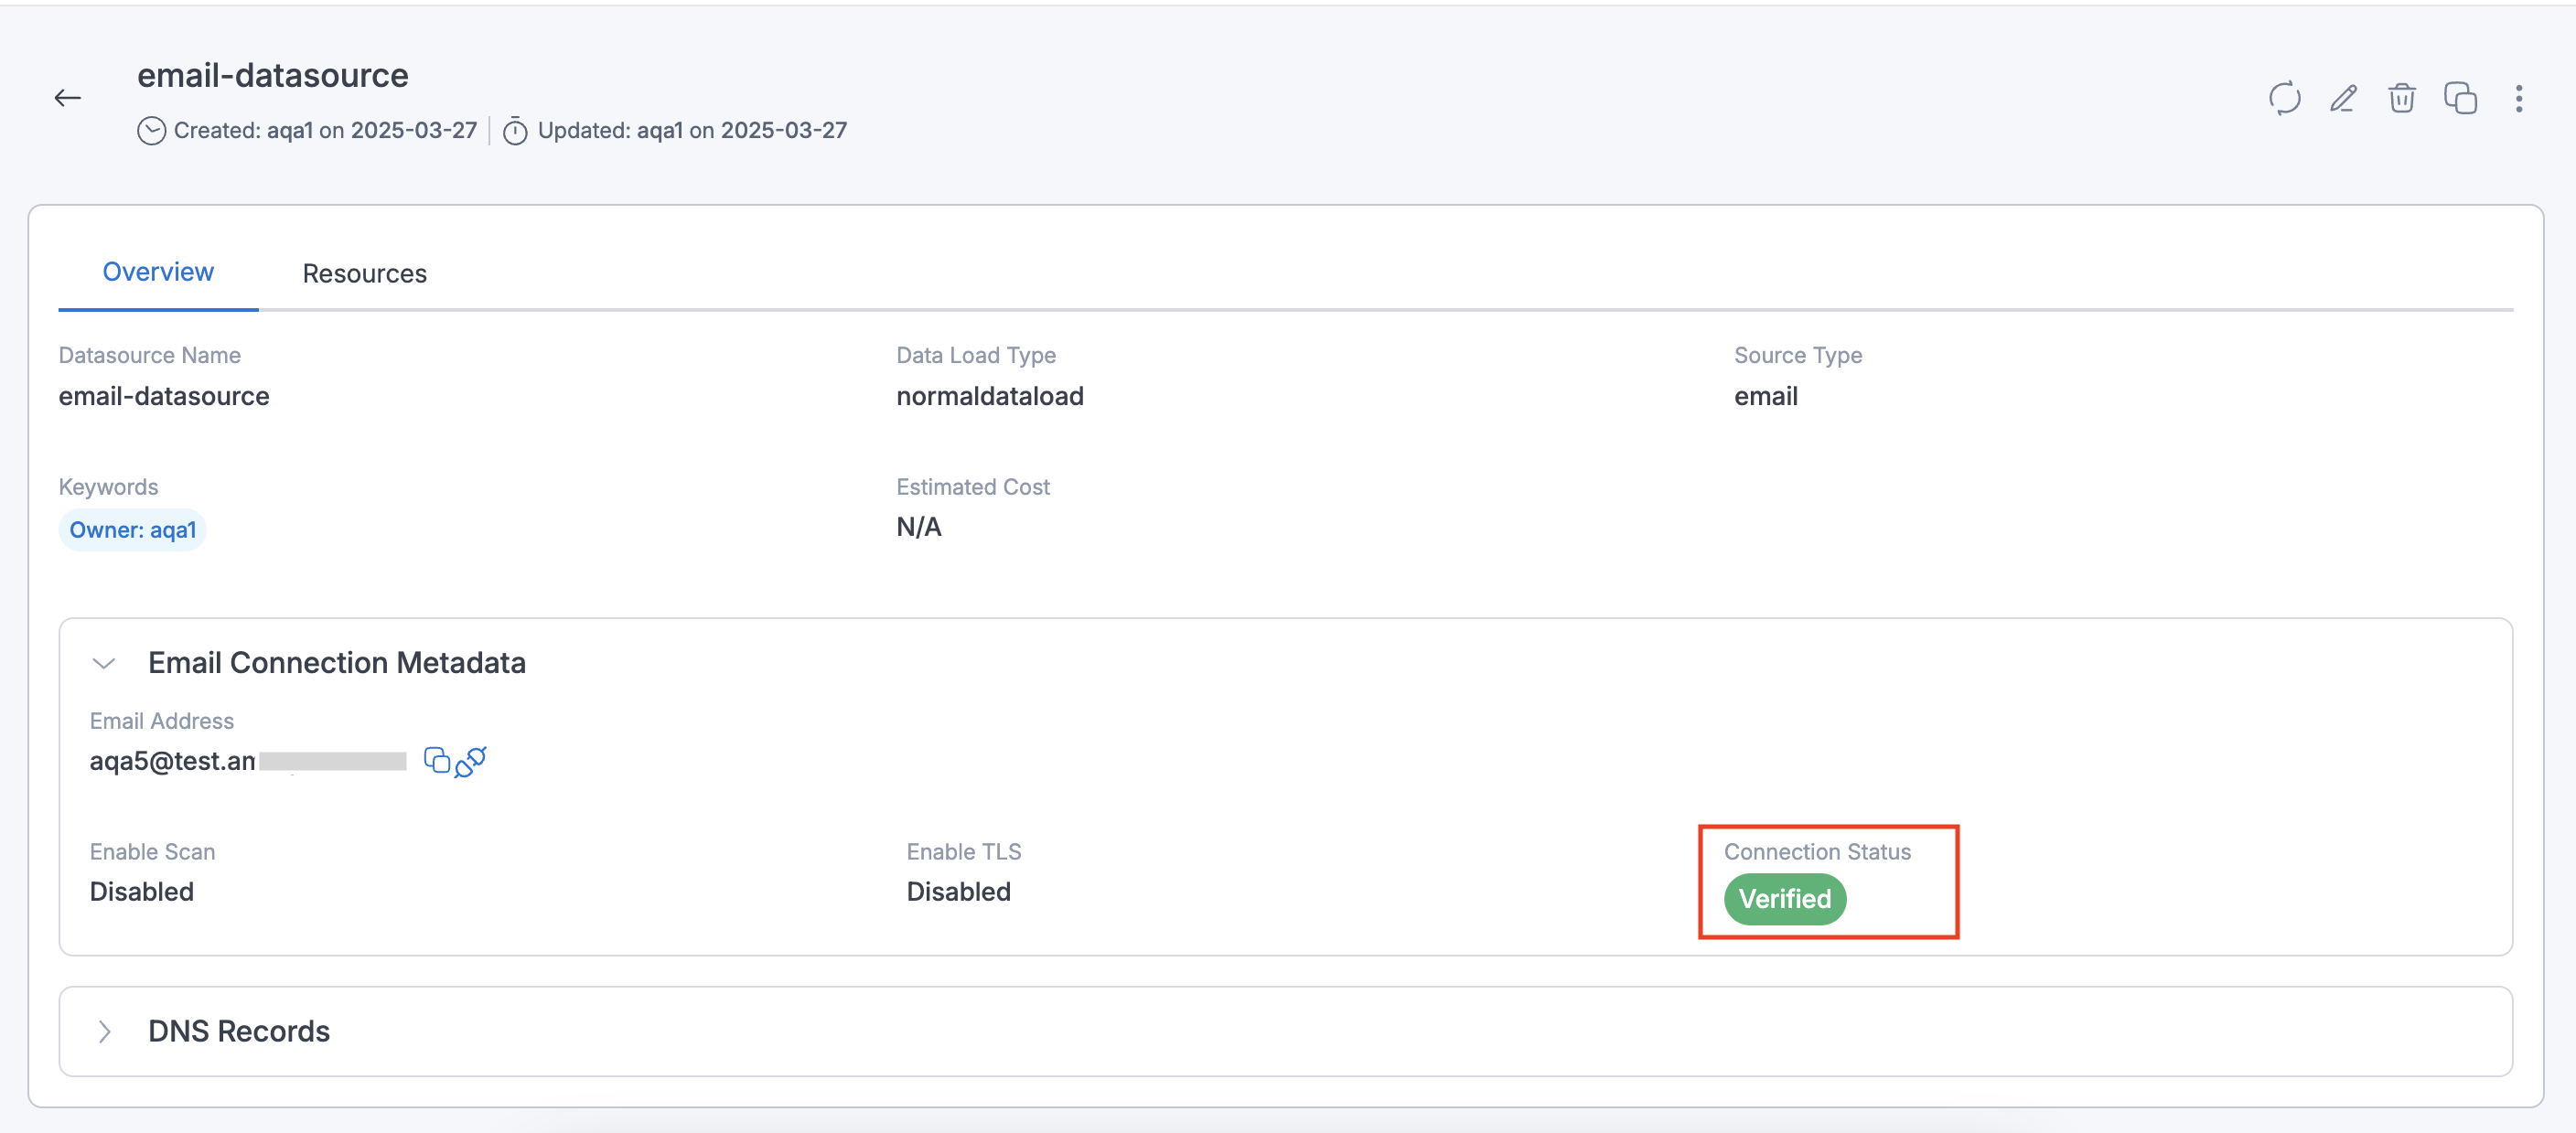Click the clock icon beside Created date
2576x1133 pixels.
pos(151,130)
